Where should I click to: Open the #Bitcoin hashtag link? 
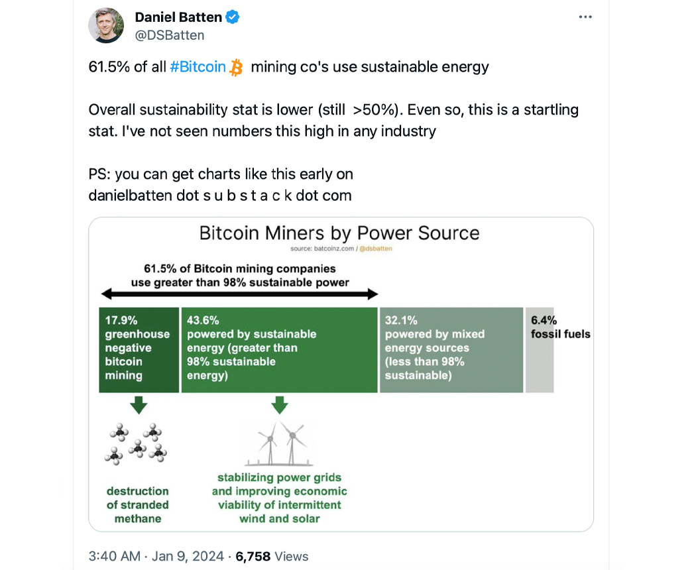click(198, 67)
